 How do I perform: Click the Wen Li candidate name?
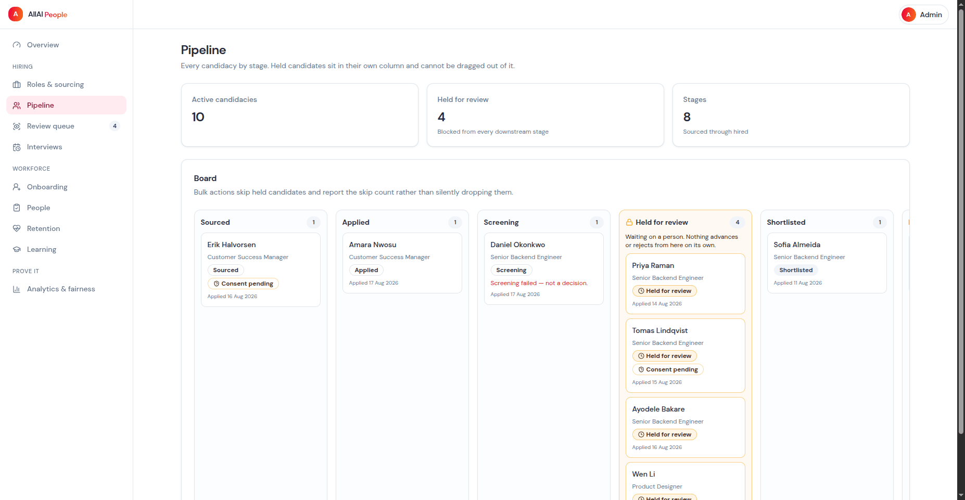pos(643,474)
